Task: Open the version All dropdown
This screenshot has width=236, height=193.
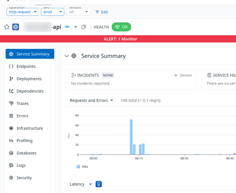Action: click(78, 12)
